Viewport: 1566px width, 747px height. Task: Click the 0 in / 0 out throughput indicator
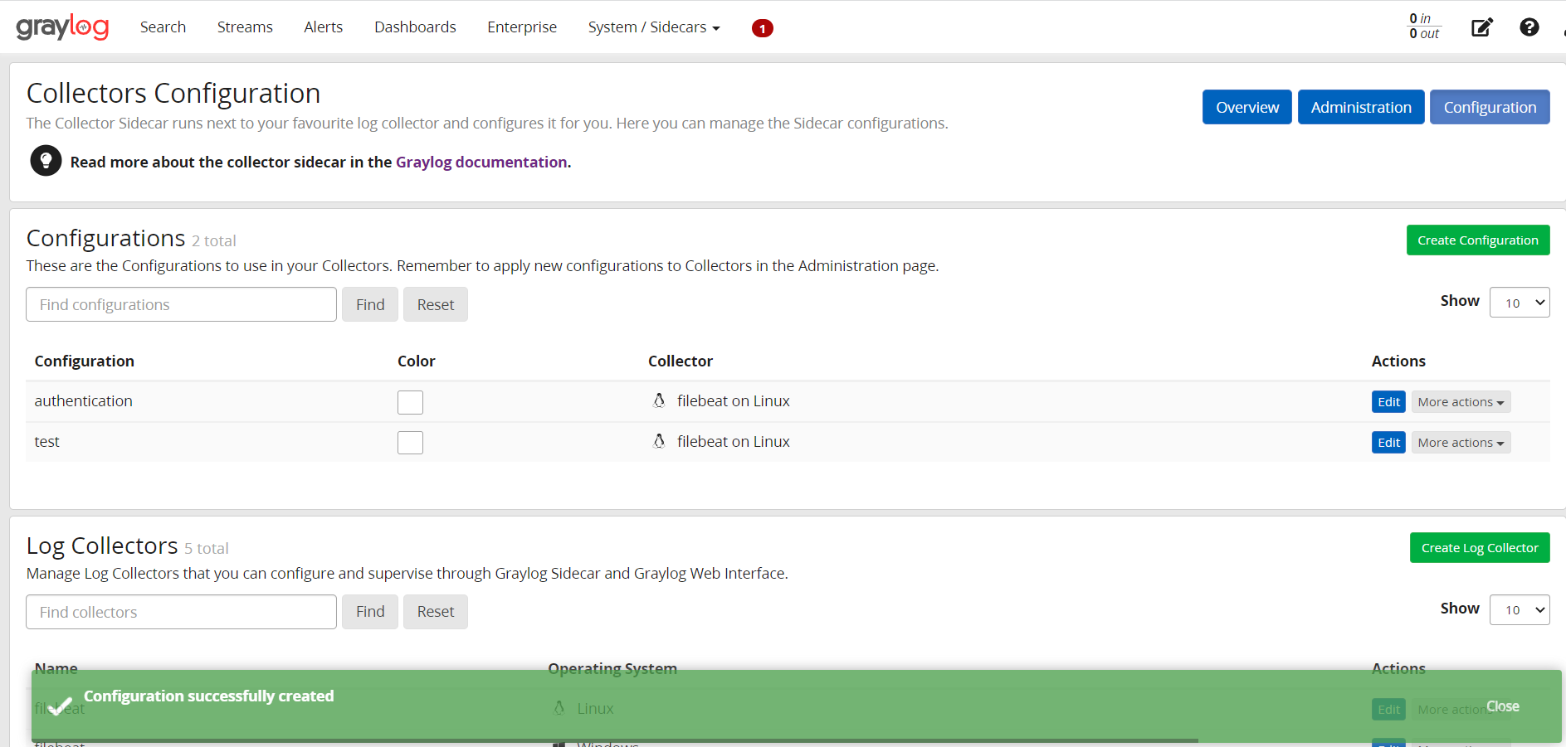point(1424,27)
